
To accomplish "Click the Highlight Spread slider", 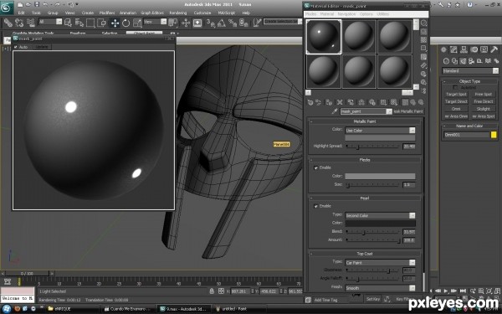I will (373, 147).
